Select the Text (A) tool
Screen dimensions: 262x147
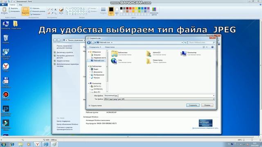pos(55,10)
